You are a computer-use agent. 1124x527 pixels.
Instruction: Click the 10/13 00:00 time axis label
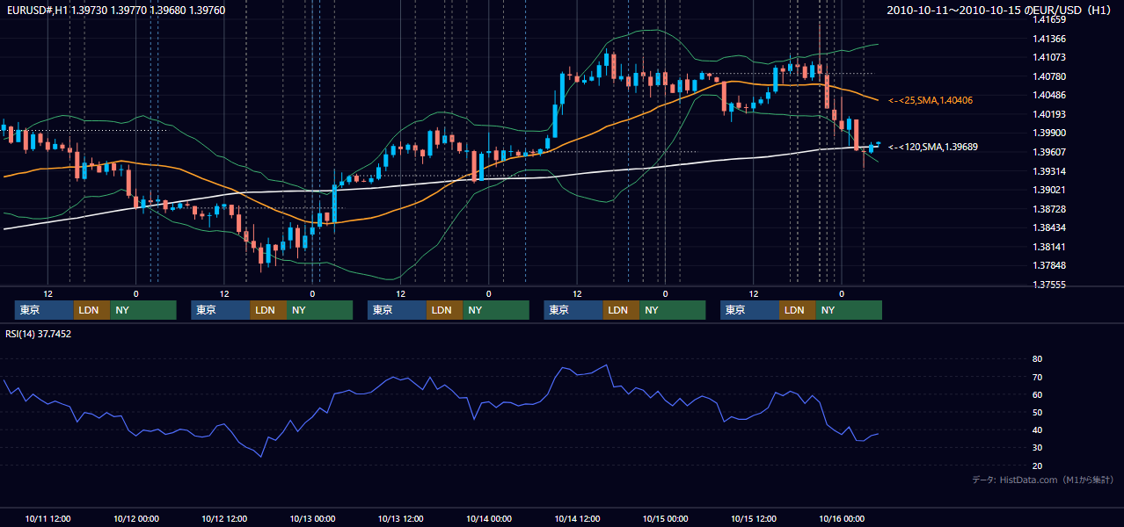[312, 518]
